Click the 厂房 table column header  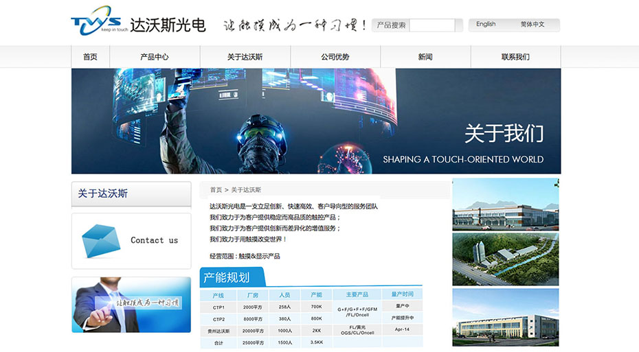tap(253, 295)
